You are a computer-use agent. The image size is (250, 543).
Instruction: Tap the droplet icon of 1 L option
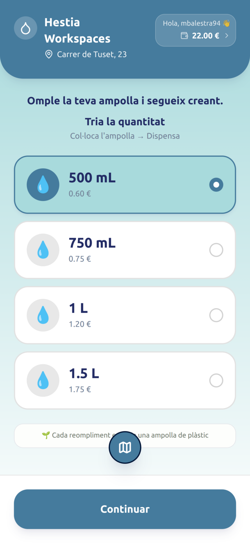[43, 315]
